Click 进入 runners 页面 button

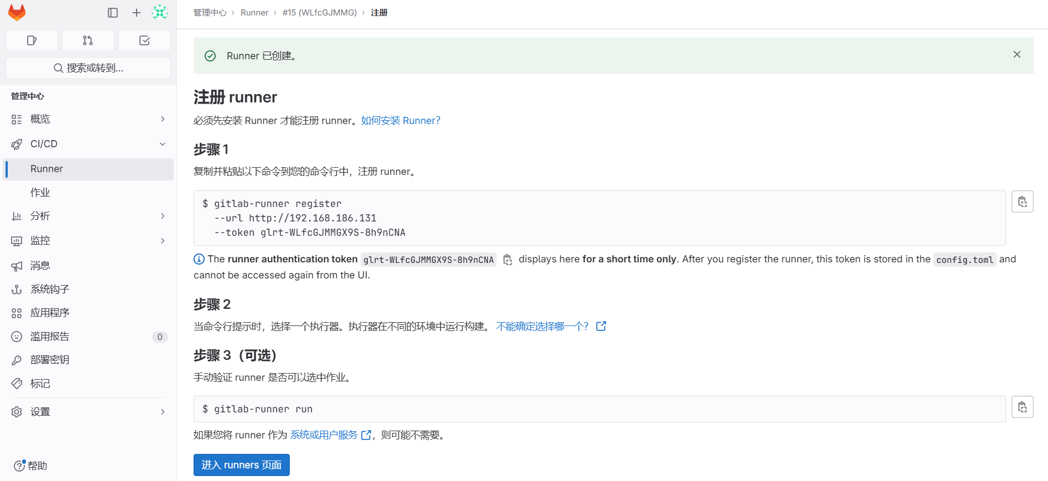pos(242,465)
